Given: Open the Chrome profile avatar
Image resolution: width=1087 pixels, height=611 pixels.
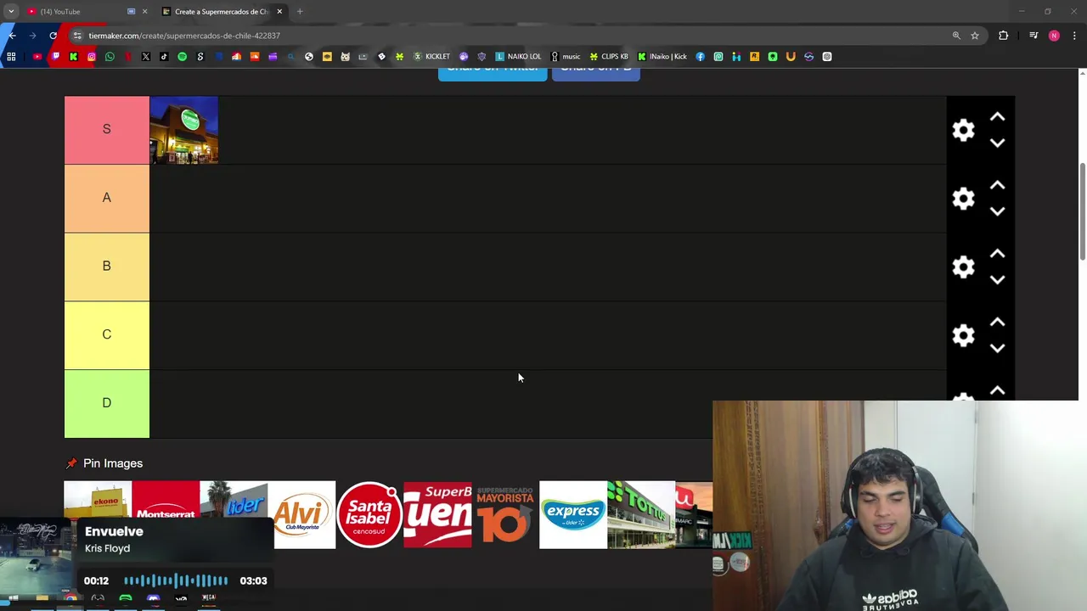Looking at the screenshot, I should (x=1054, y=36).
